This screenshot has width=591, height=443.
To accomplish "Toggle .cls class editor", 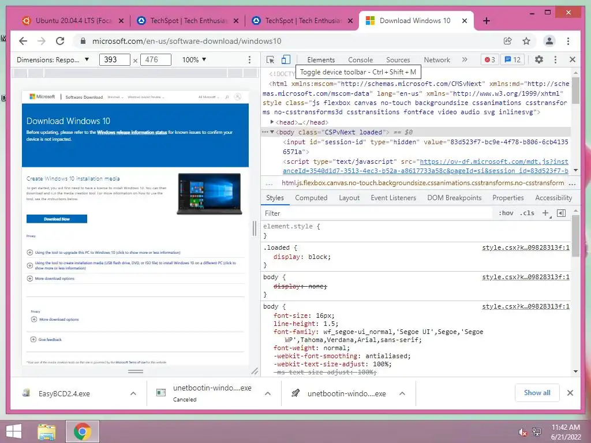I will point(527,213).
